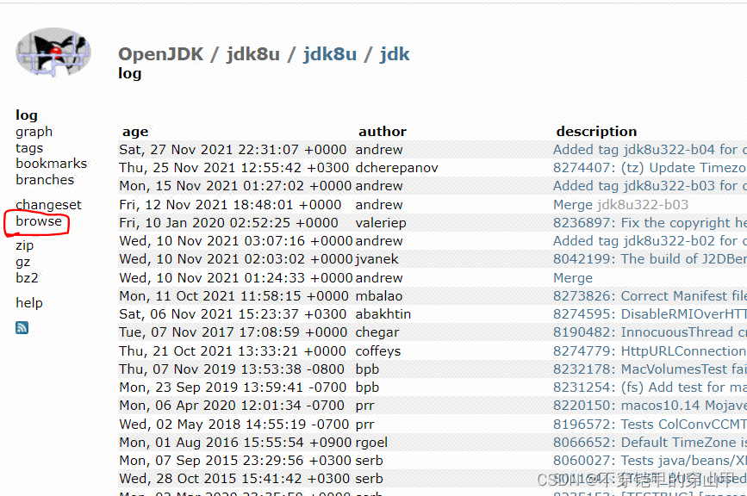The width and height of the screenshot is (747, 496).
Task: Click the Mercurial logo image
Action: tap(53, 52)
